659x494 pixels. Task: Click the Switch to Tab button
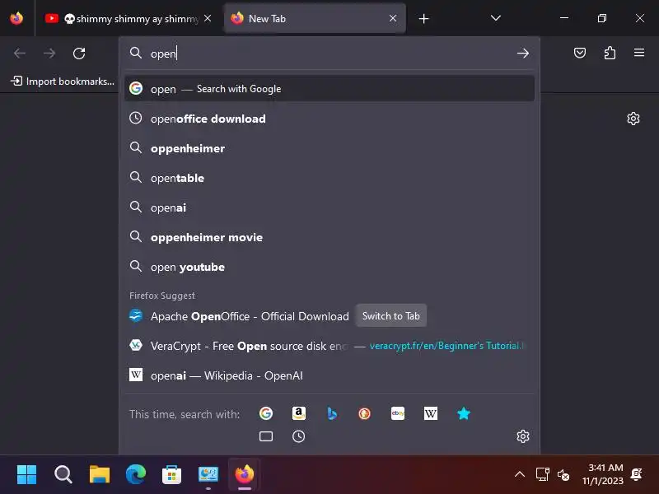pyautogui.click(x=390, y=316)
